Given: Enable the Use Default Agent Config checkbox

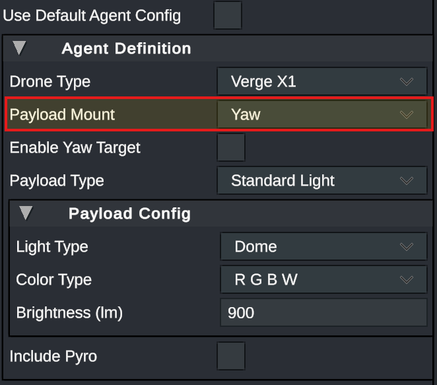Looking at the screenshot, I should point(228,15).
